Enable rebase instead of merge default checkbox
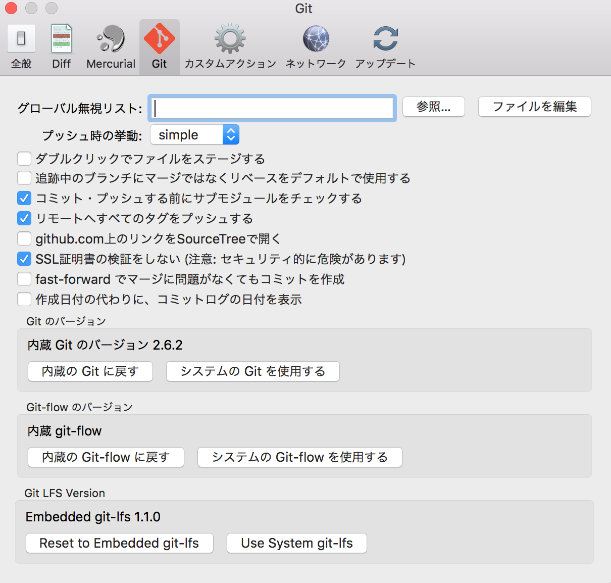 24,178
